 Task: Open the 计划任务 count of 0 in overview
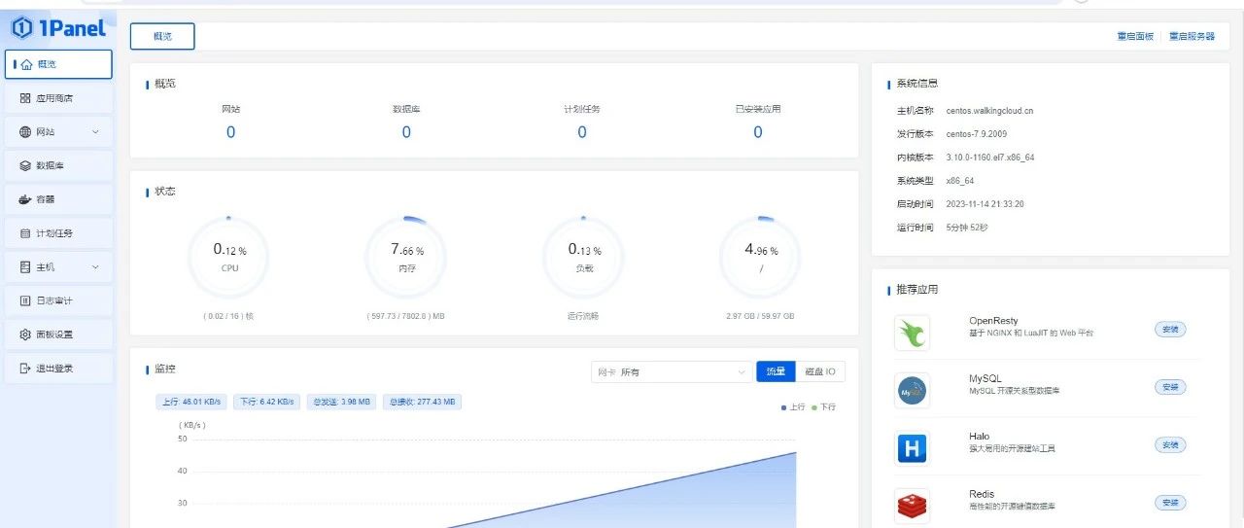pyautogui.click(x=582, y=132)
